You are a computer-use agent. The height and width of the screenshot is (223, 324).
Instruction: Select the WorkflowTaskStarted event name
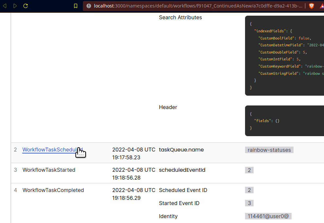49,170
